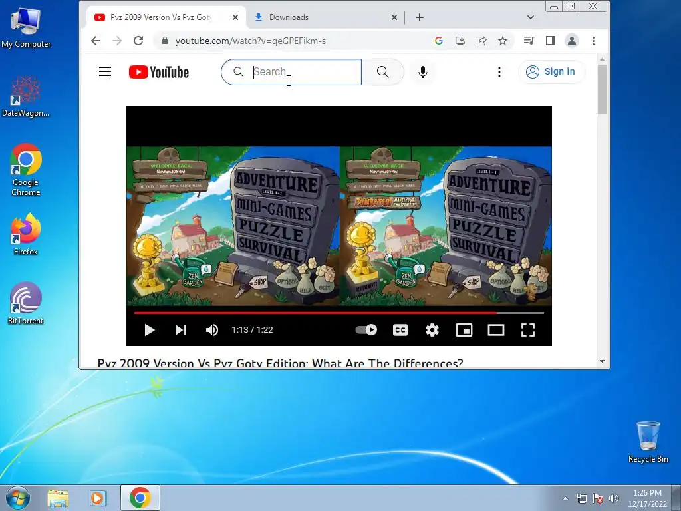Open Action Center flag icon
This screenshot has height=511, width=681.
tap(598, 498)
